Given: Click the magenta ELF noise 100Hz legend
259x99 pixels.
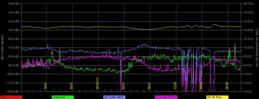Looking at the screenshot, I should pyautogui.click(x=166, y=97).
